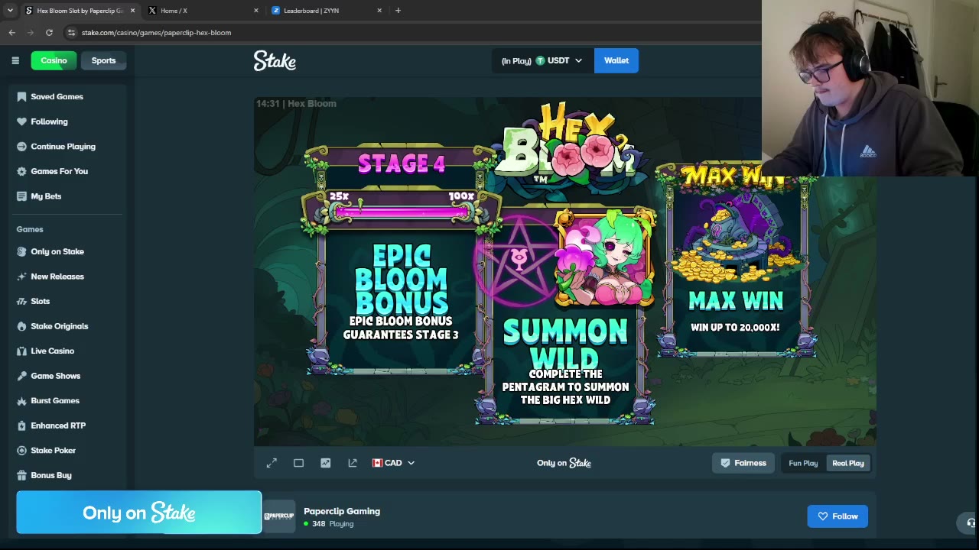Click the Live Casino icon
The width and height of the screenshot is (979, 550).
coord(21,351)
